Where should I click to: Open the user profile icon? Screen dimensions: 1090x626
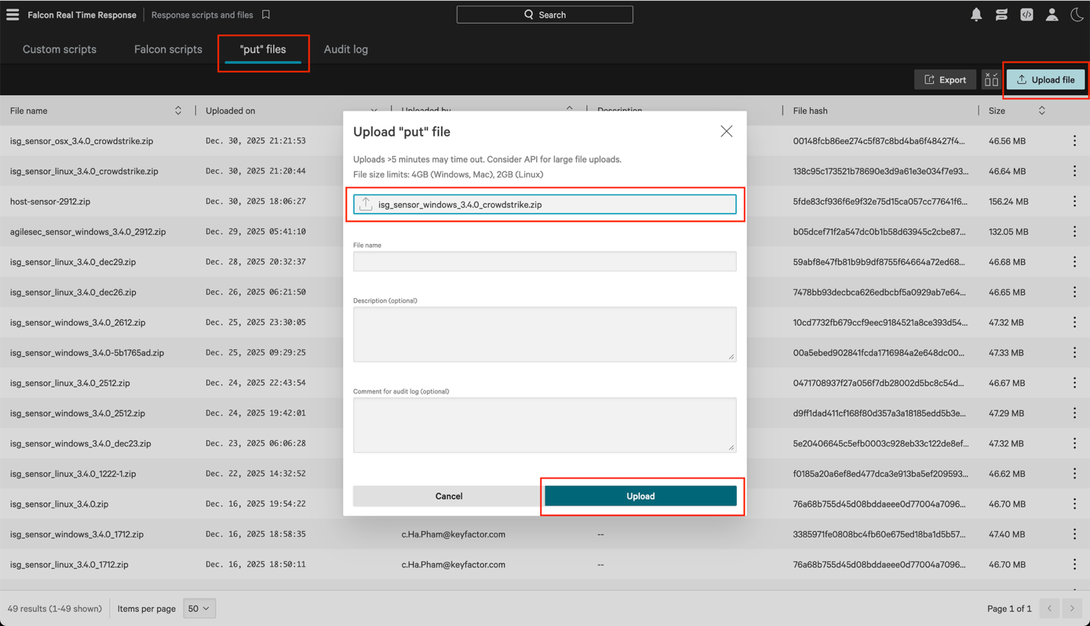coord(1052,14)
